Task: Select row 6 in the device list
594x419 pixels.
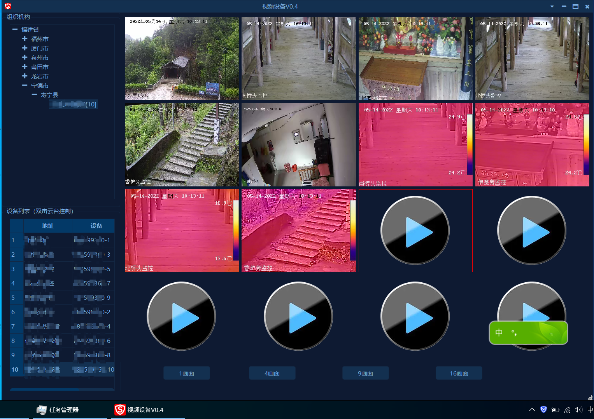Action: (62, 312)
